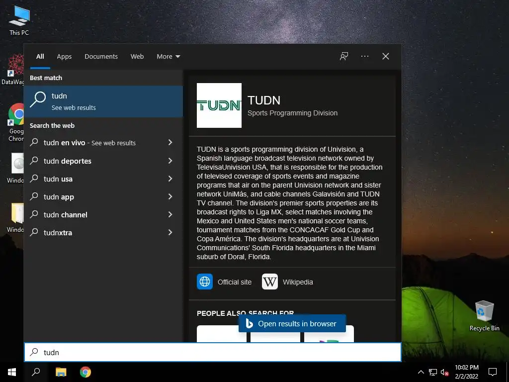Click the feedback icon in search panel
The image size is (509, 382).
[x=344, y=57]
